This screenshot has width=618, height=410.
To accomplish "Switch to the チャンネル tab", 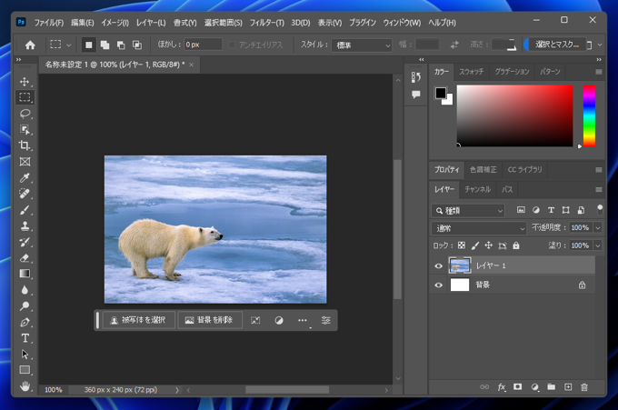I will tap(477, 189).
